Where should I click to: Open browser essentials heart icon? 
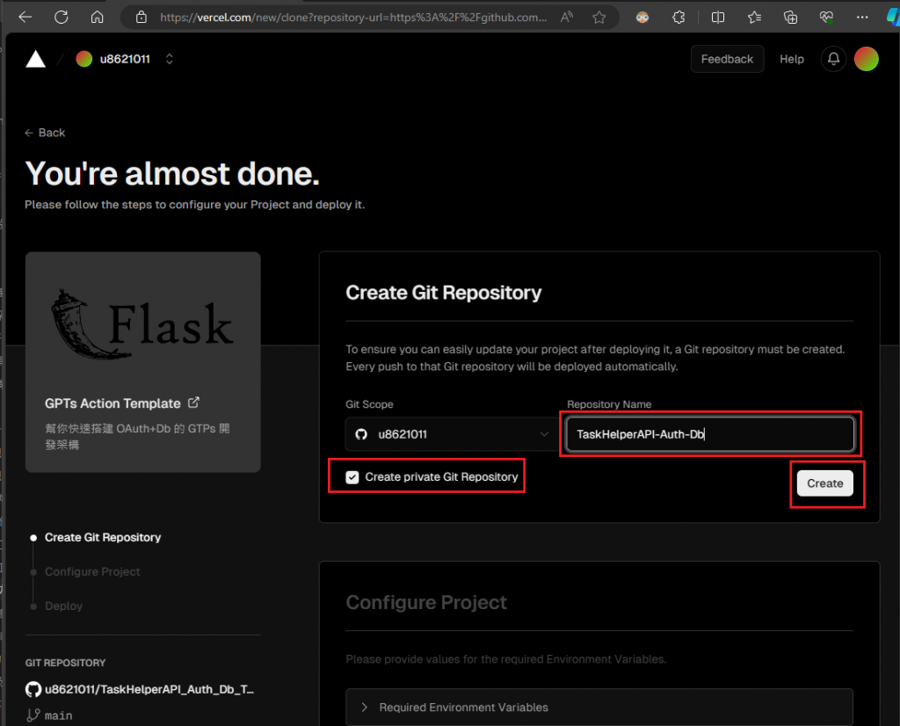coord(826,18)
